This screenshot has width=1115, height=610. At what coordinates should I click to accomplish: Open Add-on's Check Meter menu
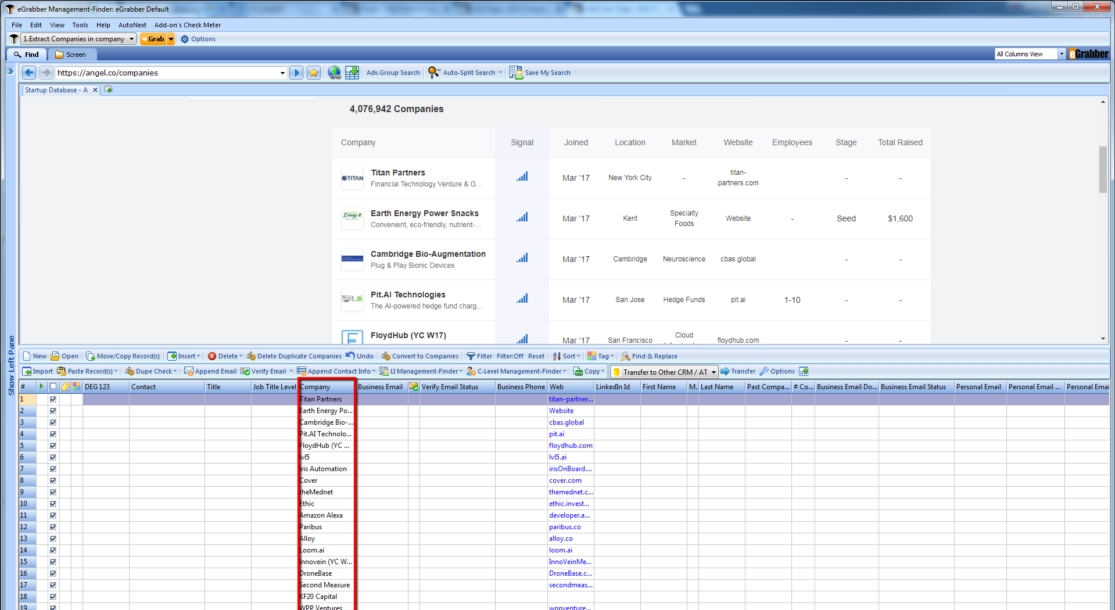pyautogui.click(x=188, y=25)
